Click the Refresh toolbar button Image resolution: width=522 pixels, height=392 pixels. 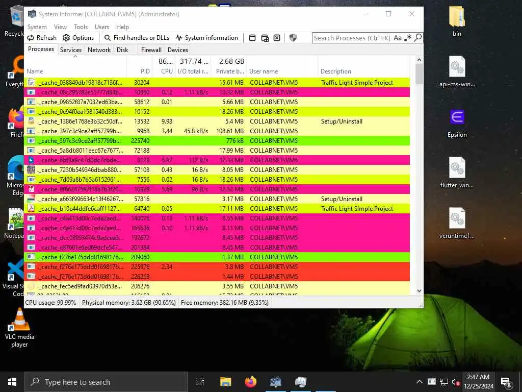coord(42,38)
